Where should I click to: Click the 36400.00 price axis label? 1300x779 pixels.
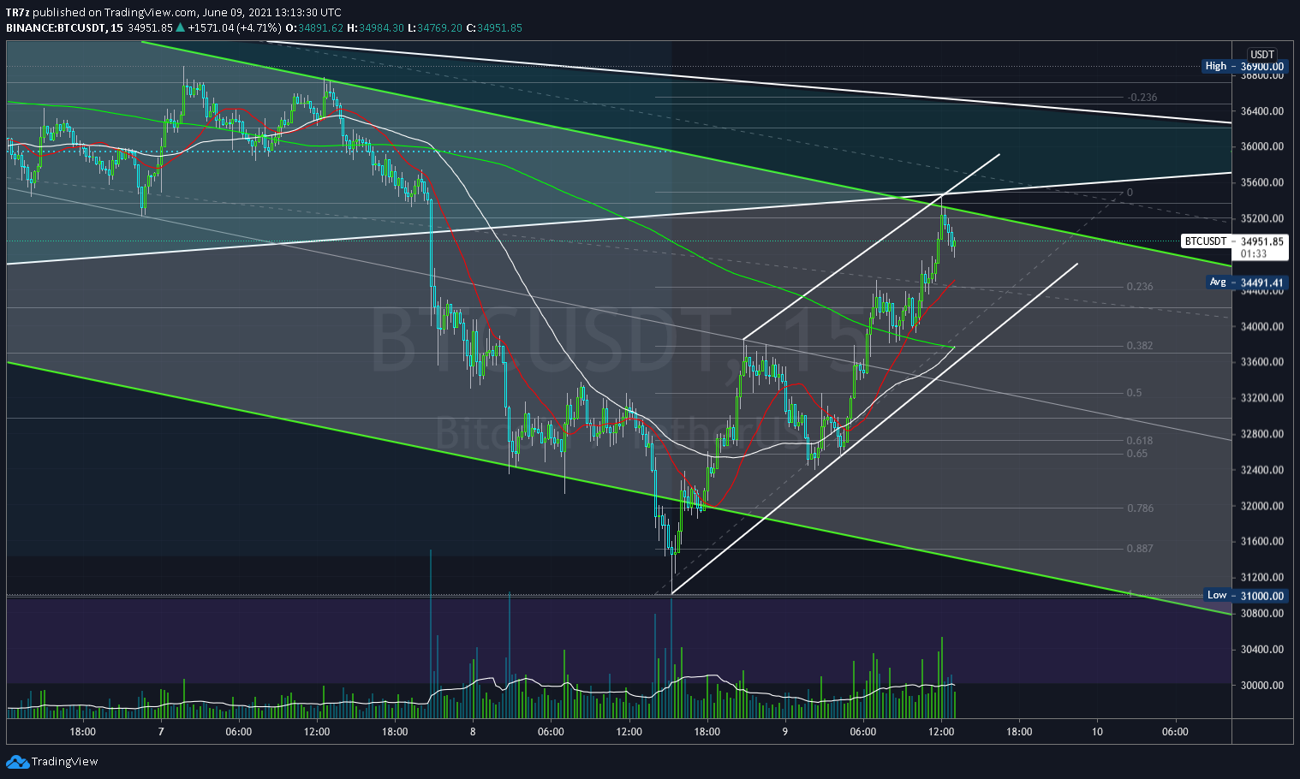1261,111
